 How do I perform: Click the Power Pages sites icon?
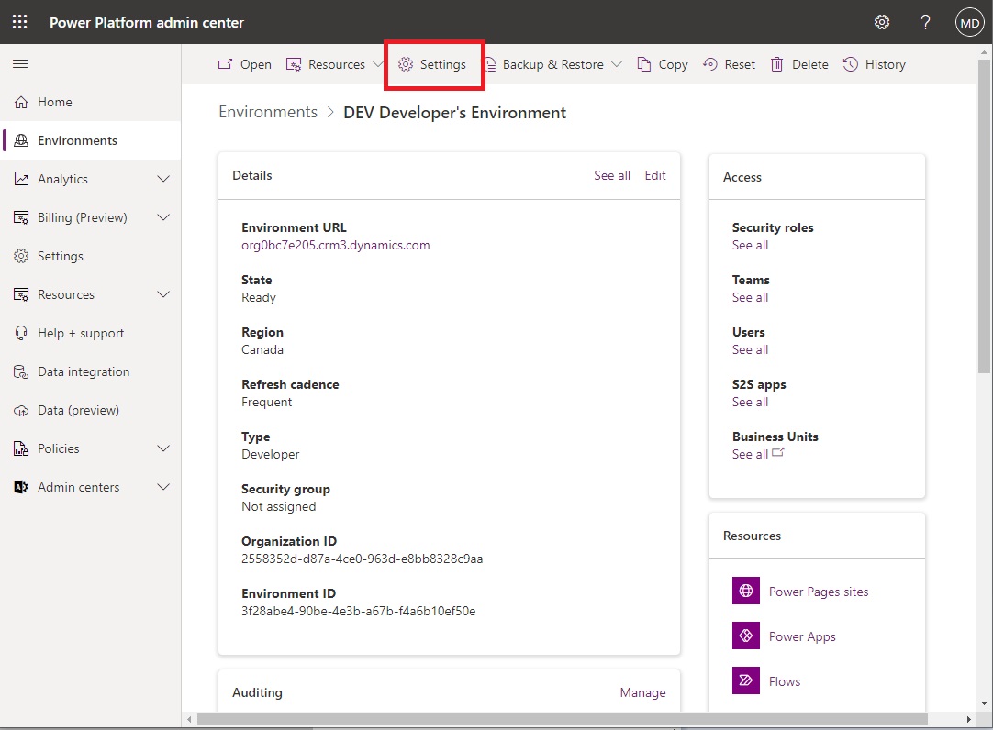[746, 591]
